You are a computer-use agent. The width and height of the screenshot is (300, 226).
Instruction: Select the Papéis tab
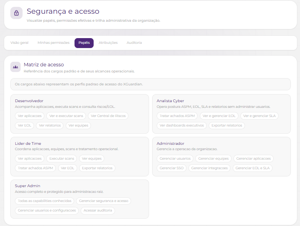click(x=84, y=43)
